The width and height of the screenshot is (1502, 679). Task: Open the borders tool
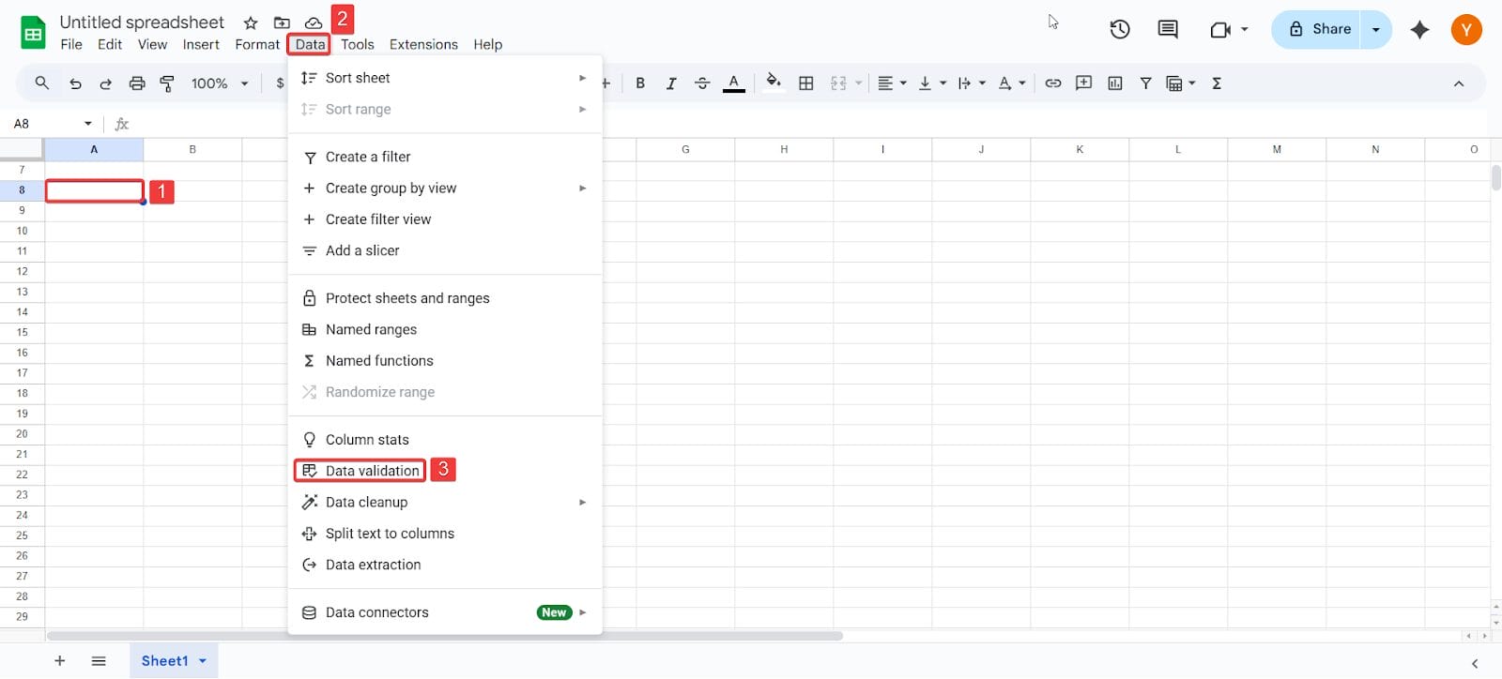[805, 83]
